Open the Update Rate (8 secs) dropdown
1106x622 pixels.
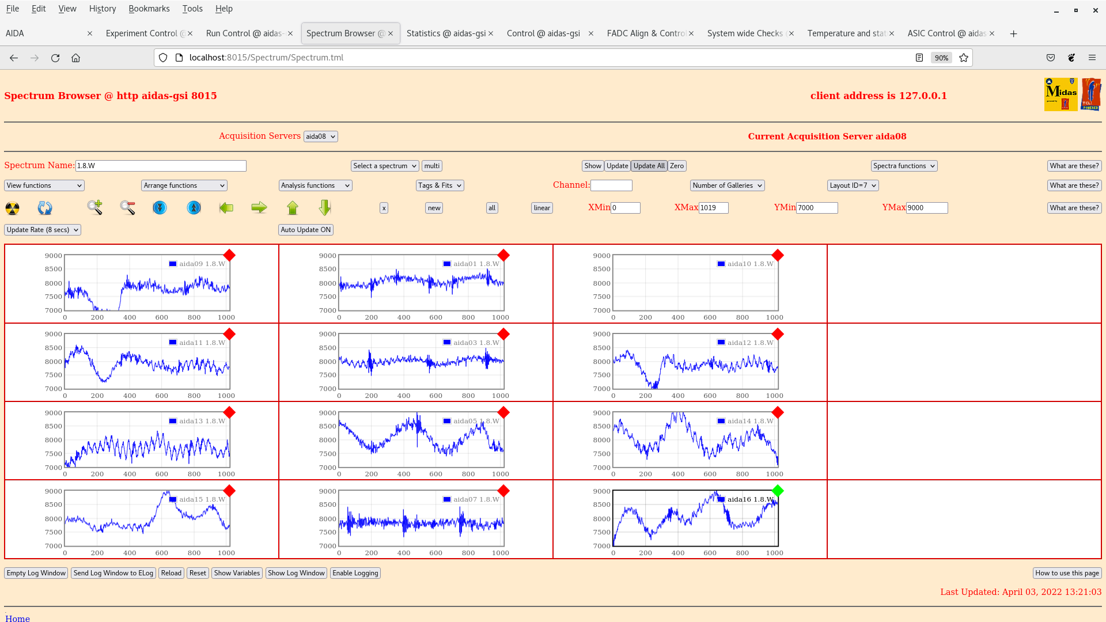click(x=43, y=230)
